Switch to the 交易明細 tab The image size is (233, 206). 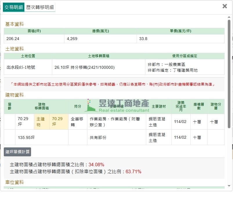coord(14,7)
